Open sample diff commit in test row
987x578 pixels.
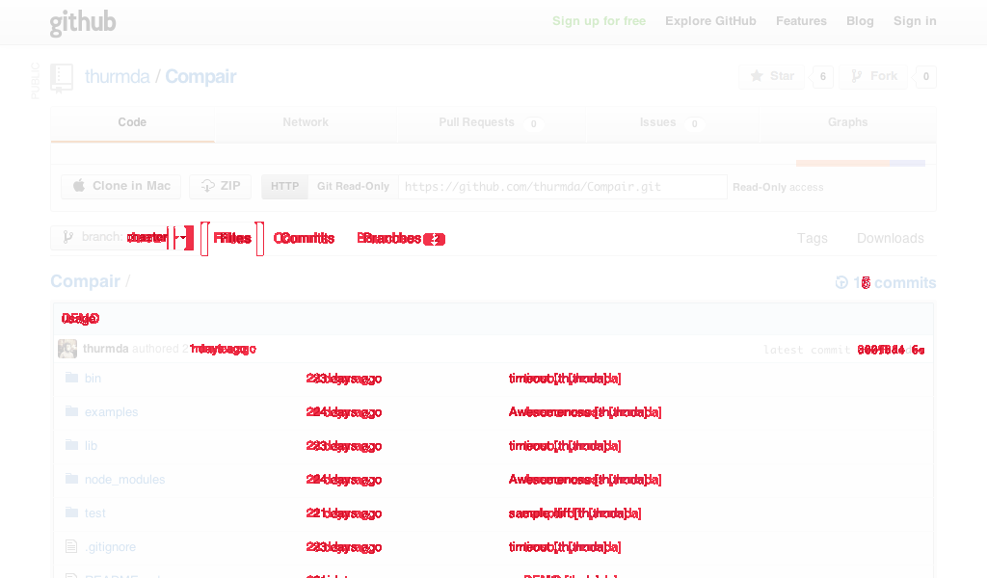[x=574, y=513]
